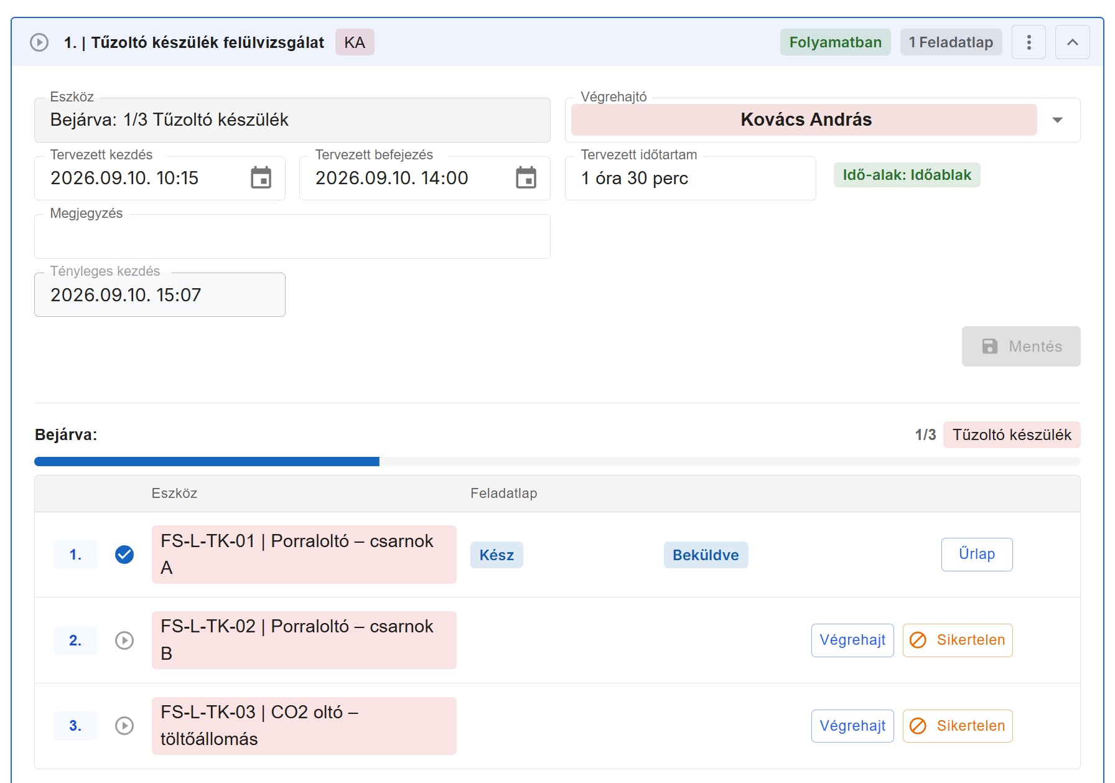The image size is (1115, 783).
Task: Click the checkmark icon for FS-L-TK-01
Action: pos(124,555)
